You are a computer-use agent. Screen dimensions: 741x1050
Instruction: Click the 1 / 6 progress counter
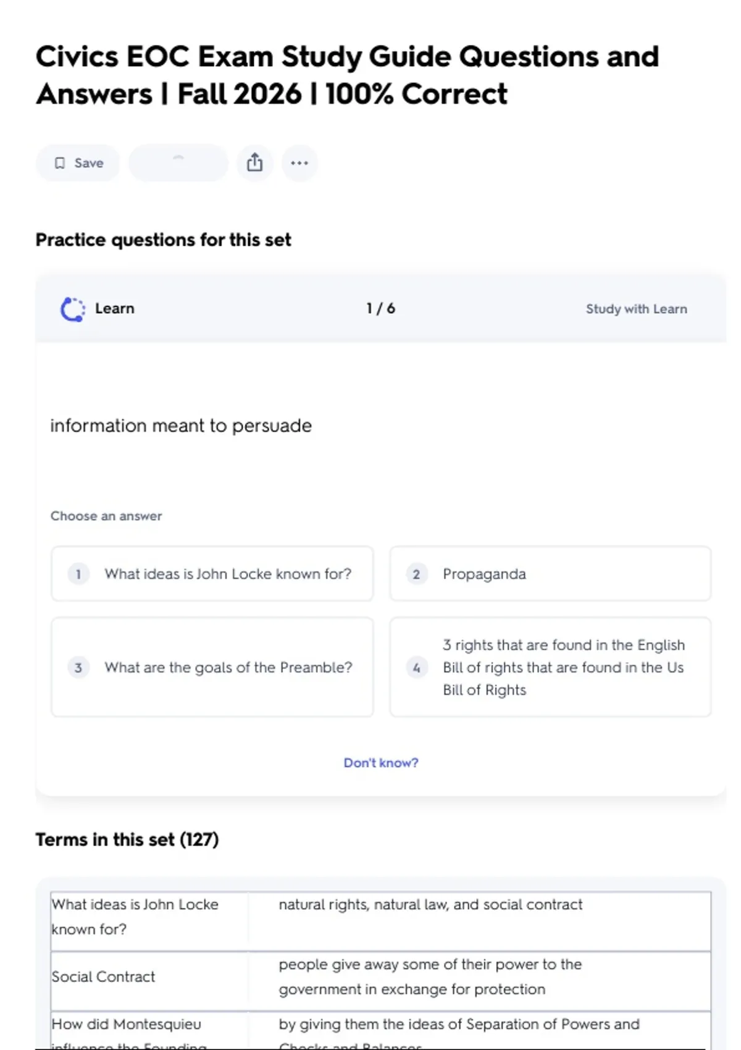pos(380,309)
